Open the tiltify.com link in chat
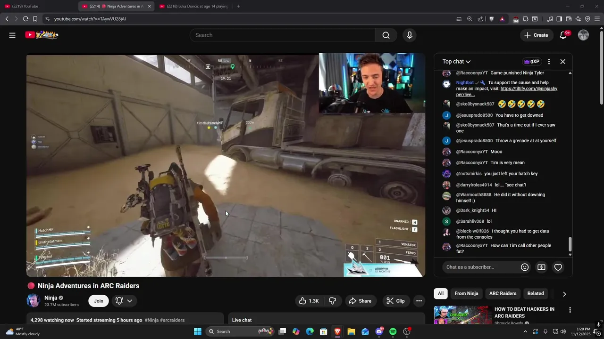 [506, 91]
